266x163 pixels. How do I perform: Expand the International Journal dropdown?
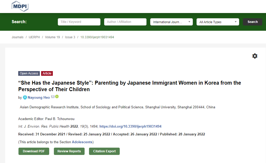[x=171, y=22]
